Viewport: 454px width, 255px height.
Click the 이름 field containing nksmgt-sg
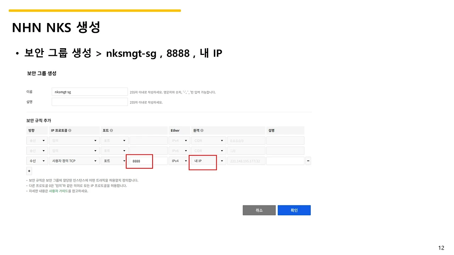(x=90, y=92)
